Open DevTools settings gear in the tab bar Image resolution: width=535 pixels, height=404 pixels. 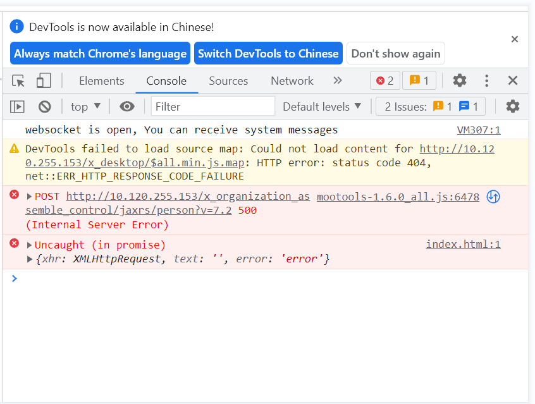(460, 81)
